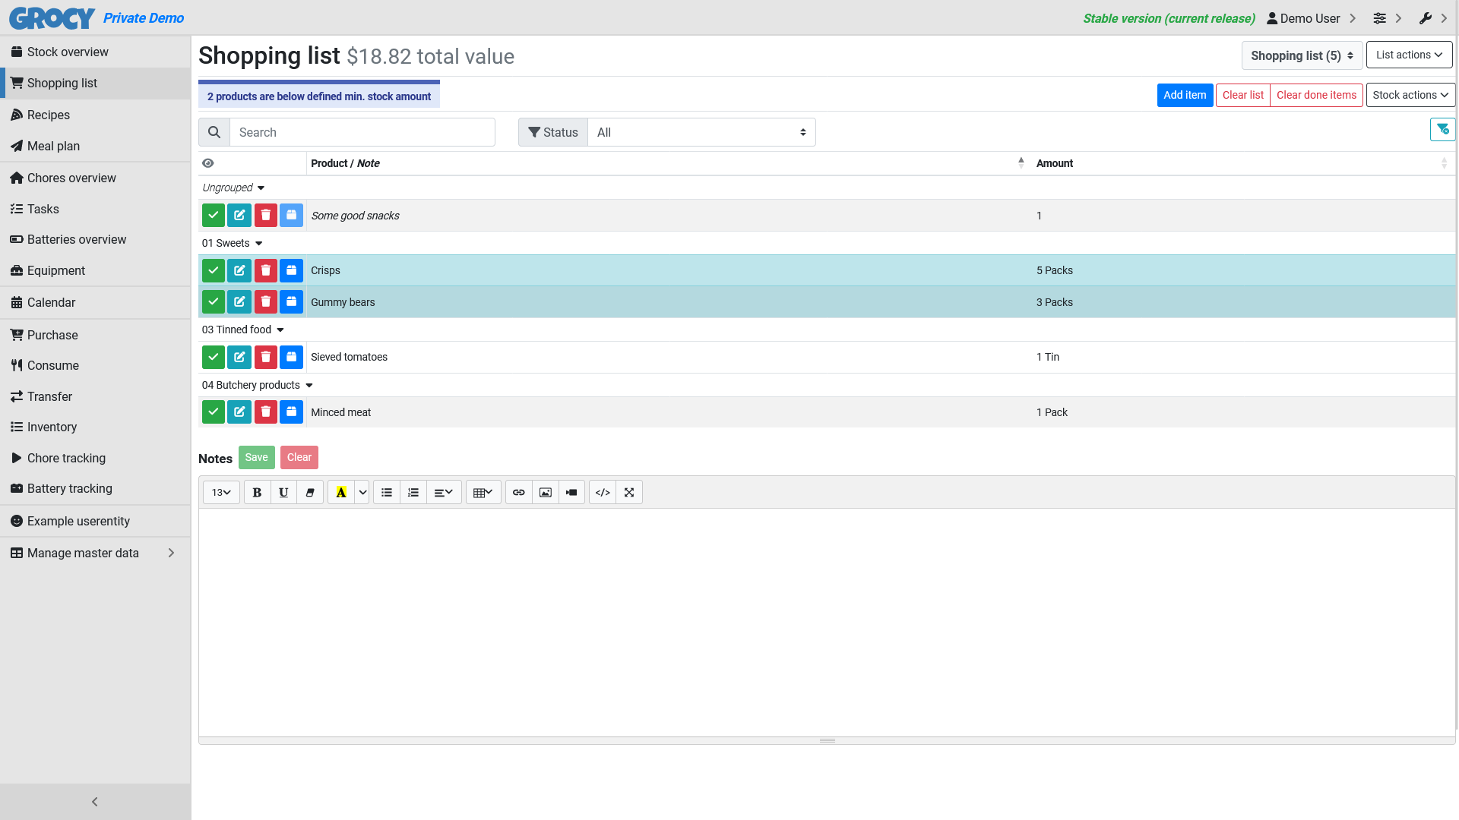The image size is (1459, 820).
Task: Open Stock overview in sidebar
Action: tap(95, 52)
